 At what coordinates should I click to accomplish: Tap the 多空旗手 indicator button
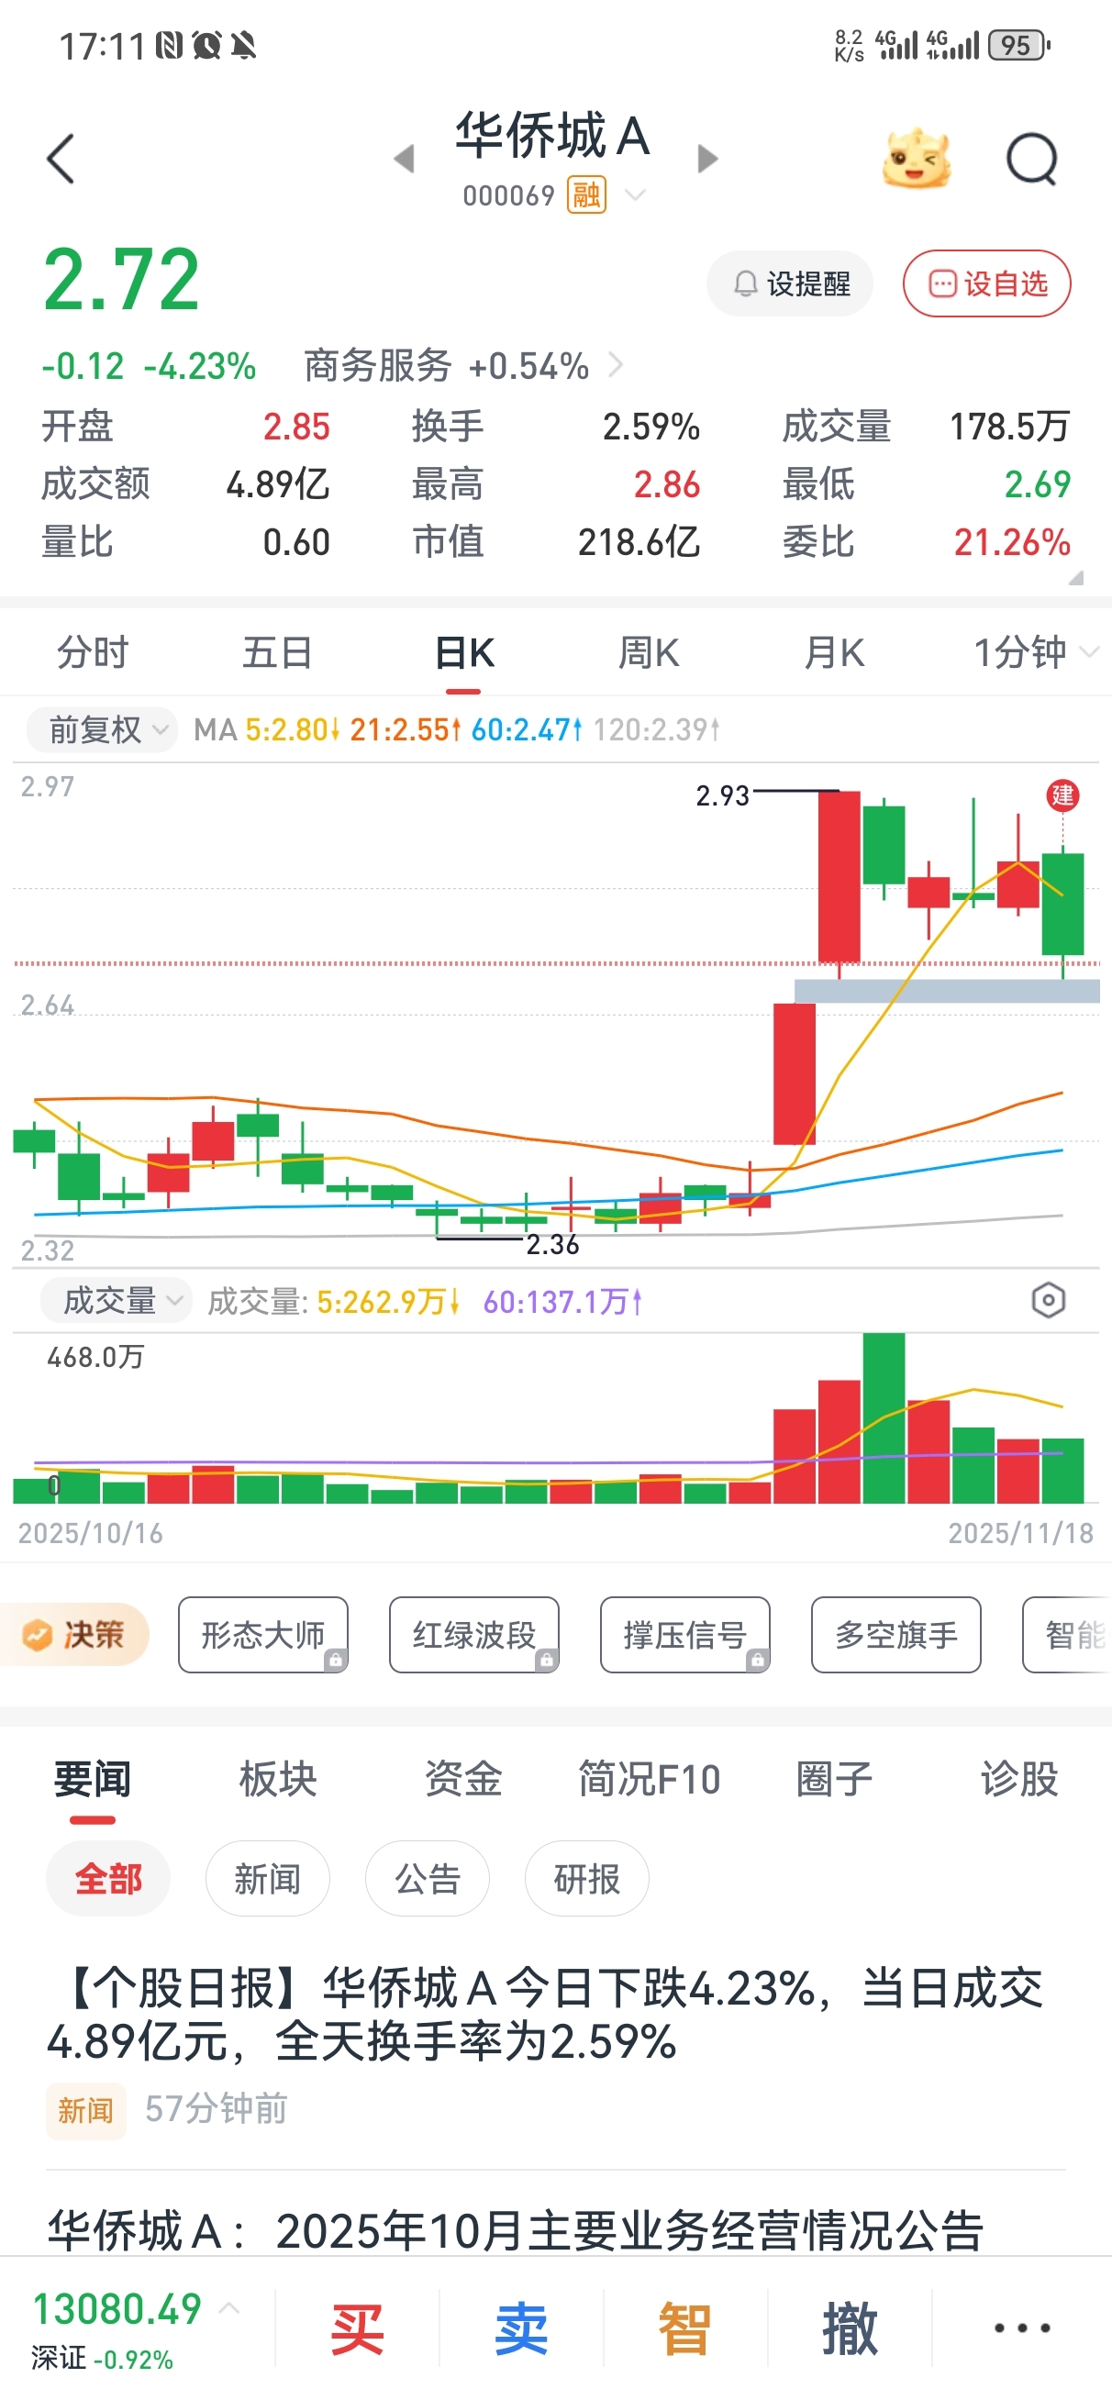point(895,1634)
